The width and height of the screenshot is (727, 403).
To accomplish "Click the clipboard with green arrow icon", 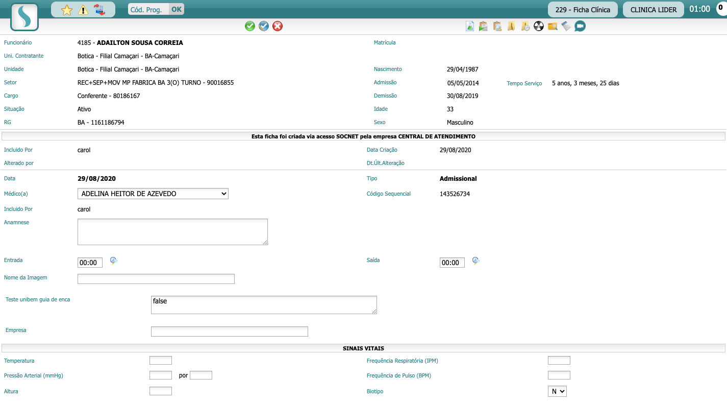I will tap(484, 26).
